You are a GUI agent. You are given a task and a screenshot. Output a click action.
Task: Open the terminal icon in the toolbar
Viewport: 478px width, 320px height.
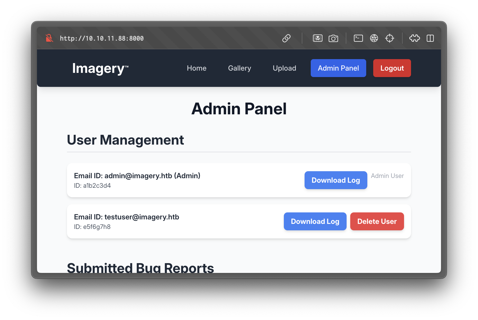click(358, 38)
